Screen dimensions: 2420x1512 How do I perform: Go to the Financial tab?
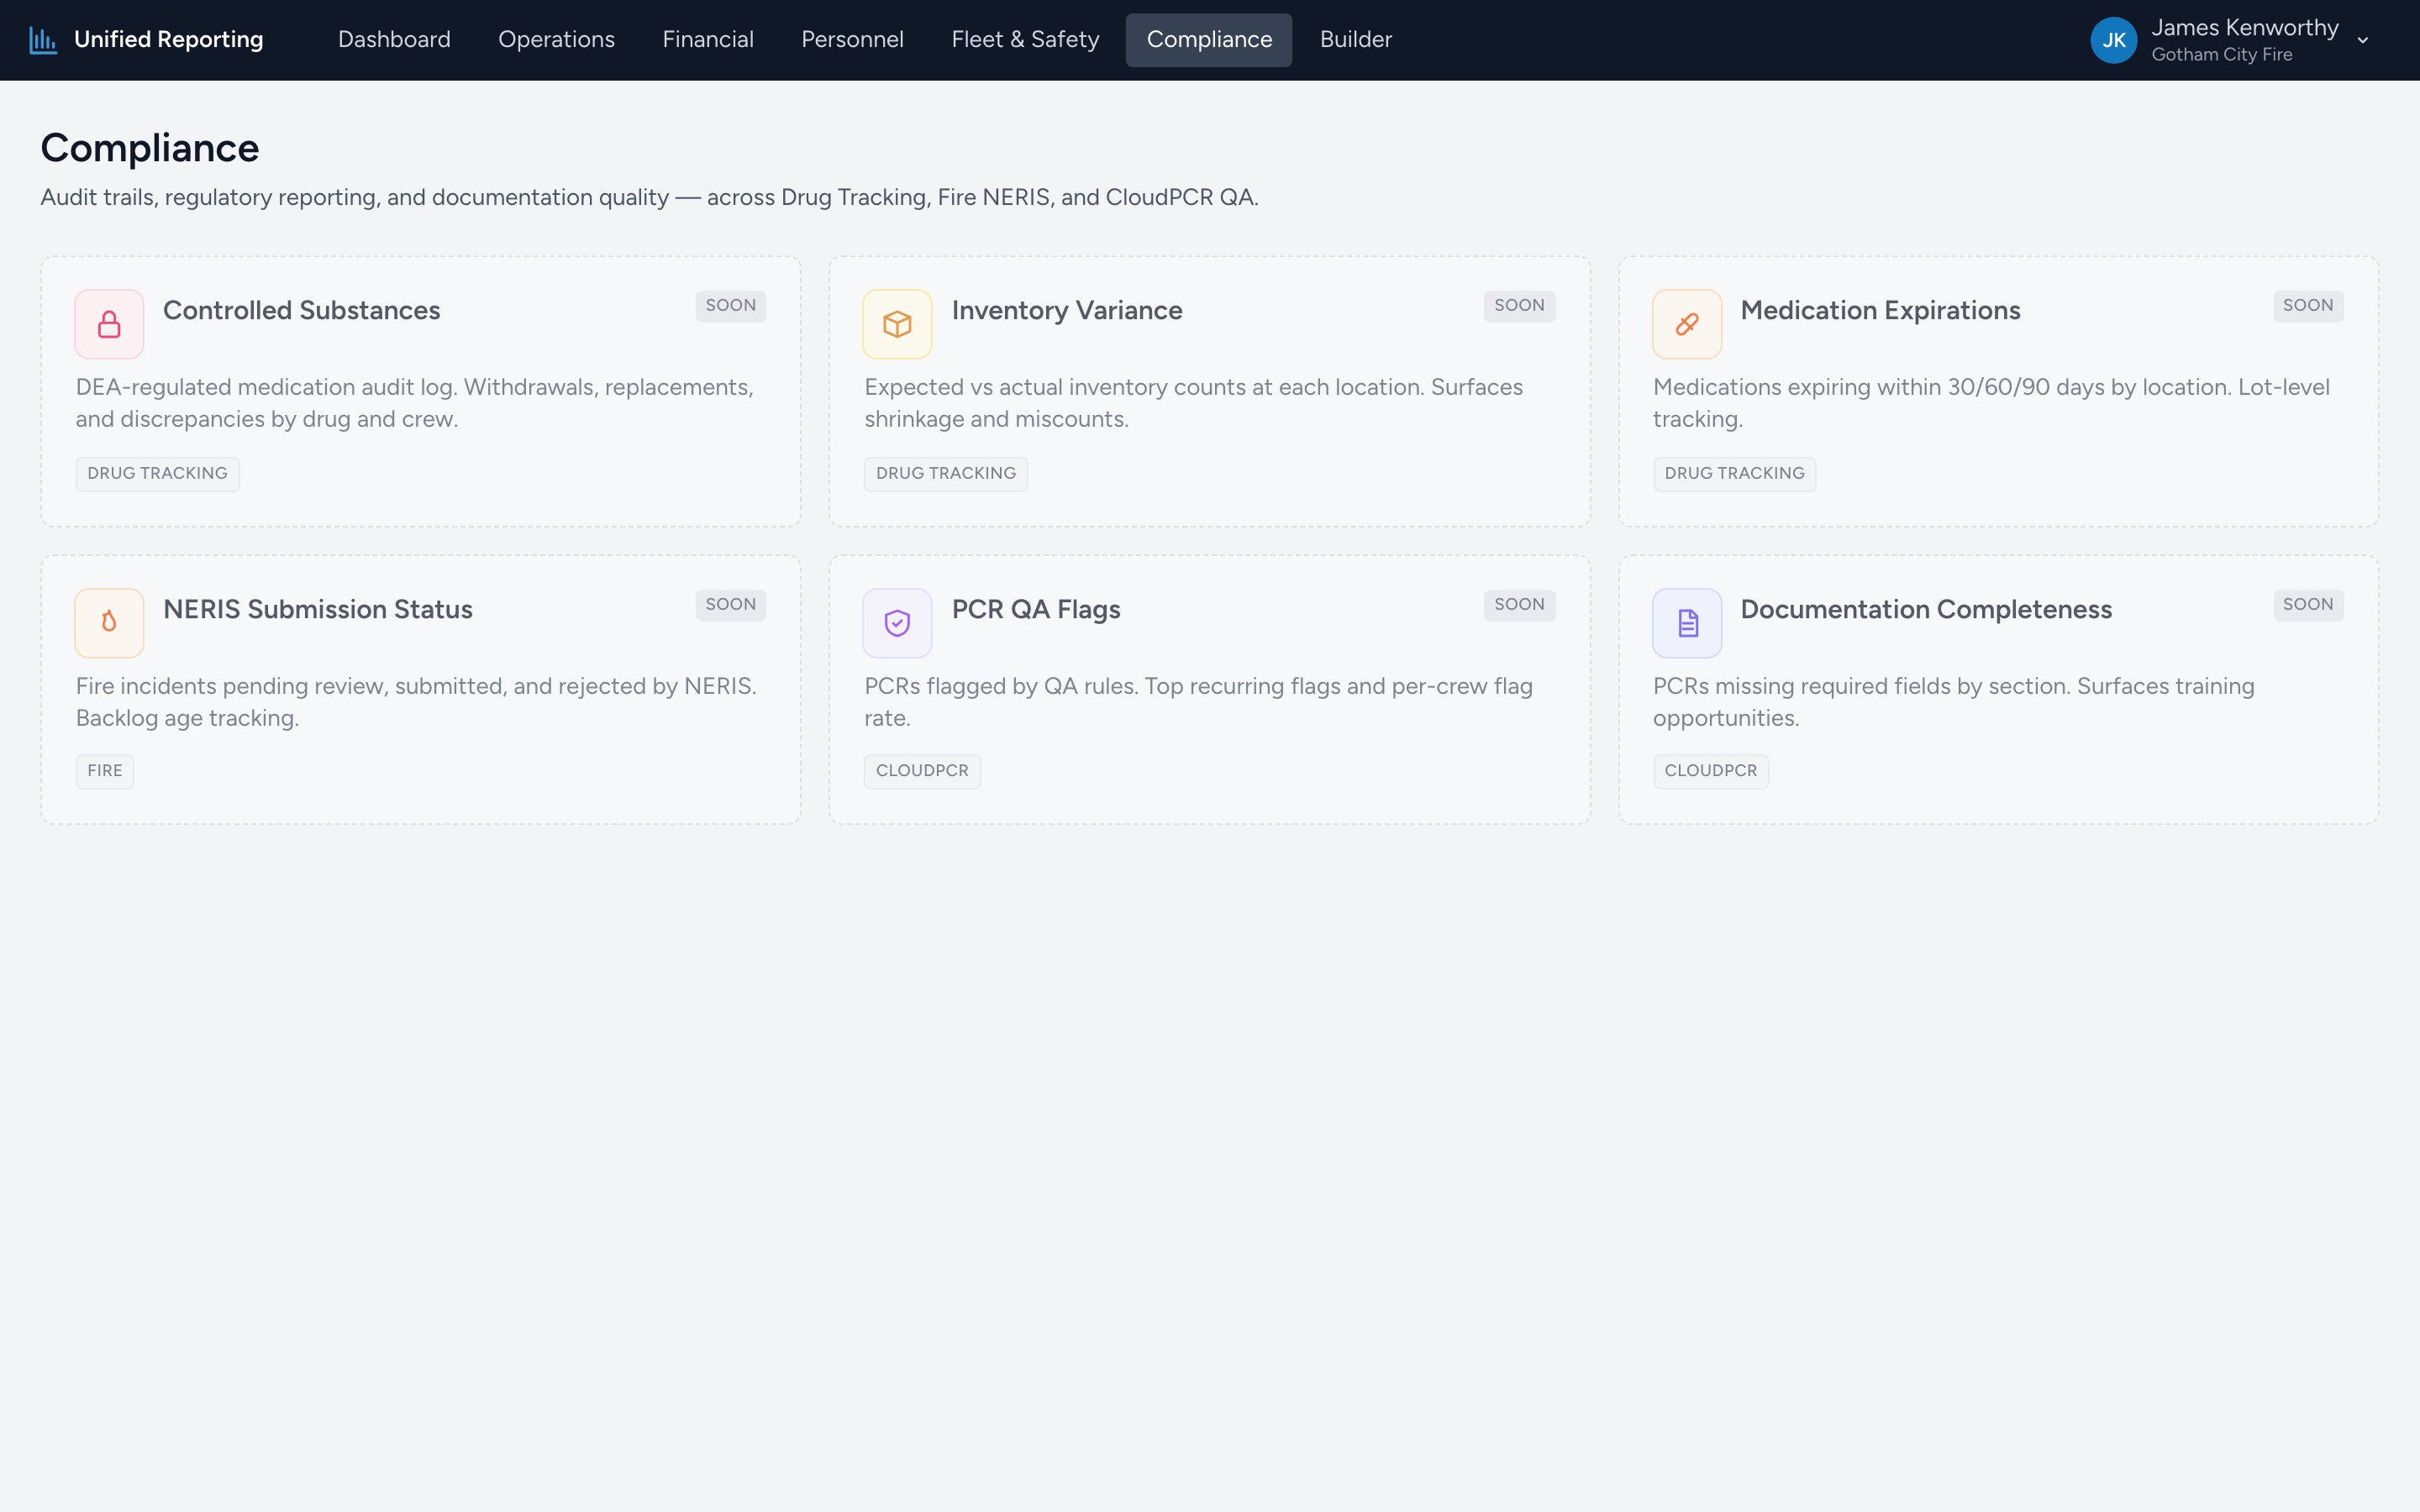point(708,40)
